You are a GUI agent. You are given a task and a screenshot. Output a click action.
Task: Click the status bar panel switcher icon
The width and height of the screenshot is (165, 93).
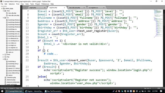pyautogui.click(x=2, y=88)
